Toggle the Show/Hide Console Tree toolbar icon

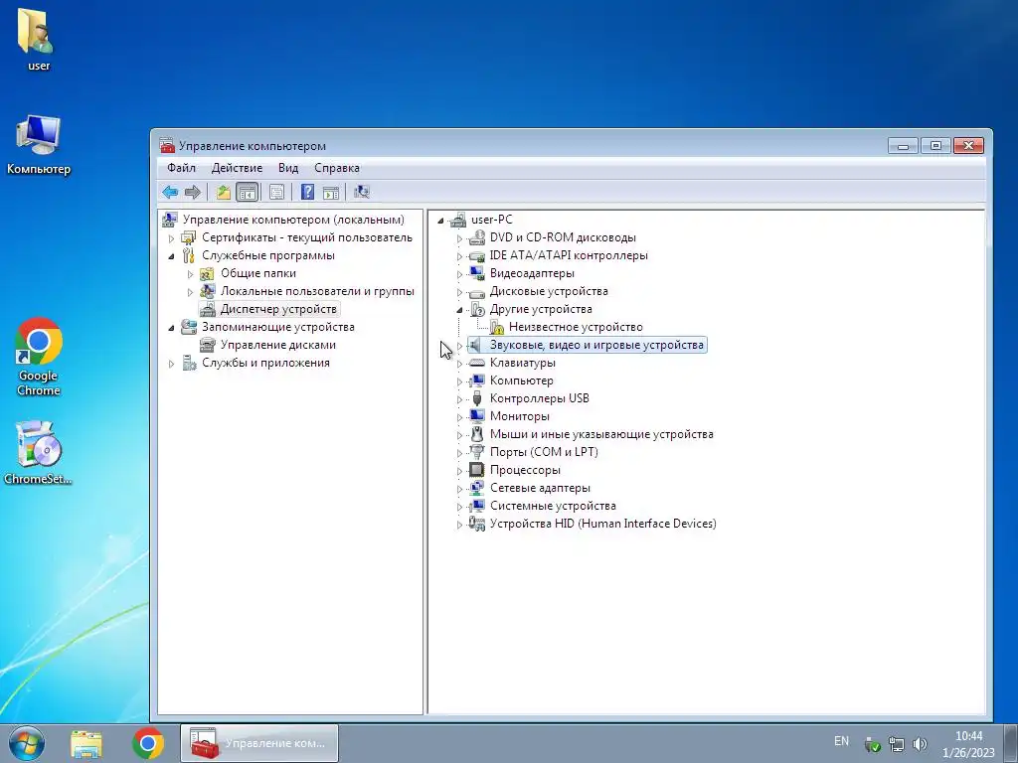pos(248,192)
